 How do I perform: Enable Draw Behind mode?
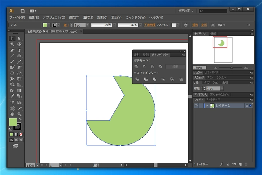click(16, 140)
